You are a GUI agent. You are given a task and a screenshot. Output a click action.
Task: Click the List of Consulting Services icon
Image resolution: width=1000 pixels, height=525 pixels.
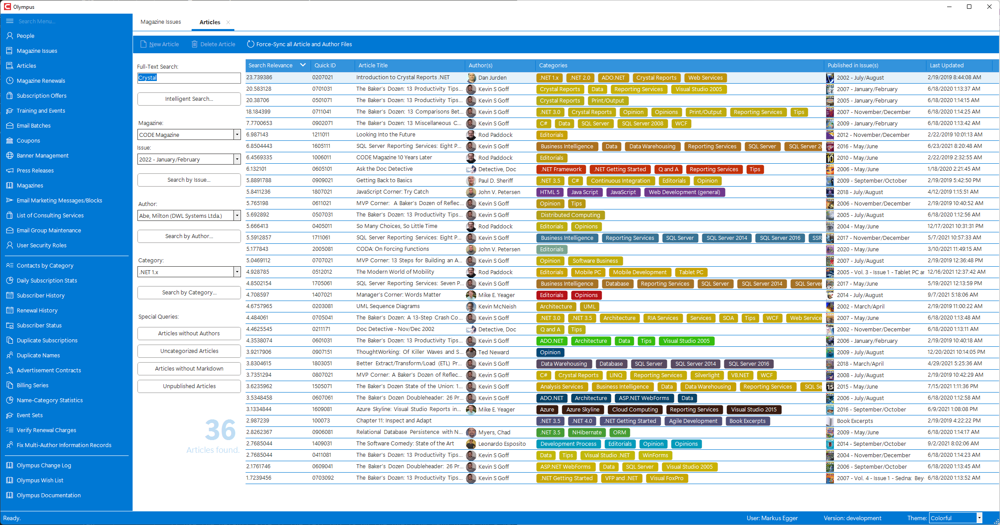(10, 216)
